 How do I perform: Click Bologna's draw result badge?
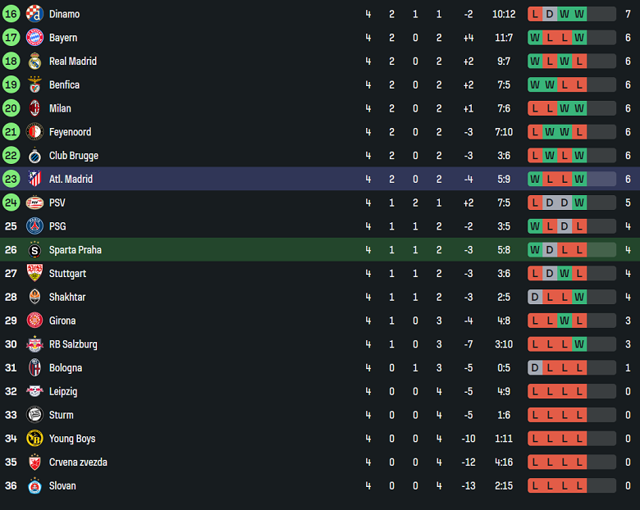tap(535, 368)
